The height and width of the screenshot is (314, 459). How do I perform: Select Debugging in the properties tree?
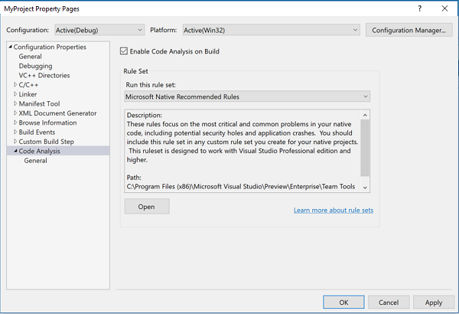(x=35, y=66)
